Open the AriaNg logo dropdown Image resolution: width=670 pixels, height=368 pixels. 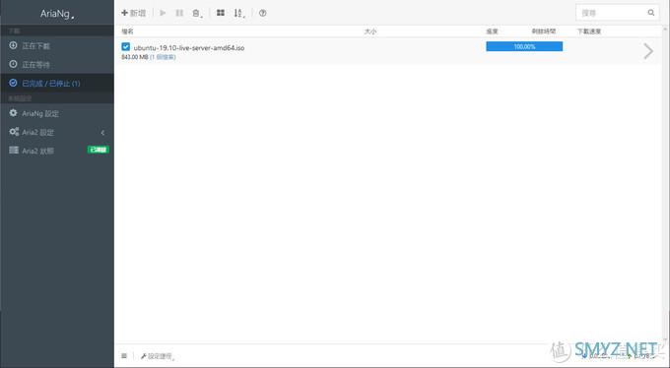coord(57,14)
